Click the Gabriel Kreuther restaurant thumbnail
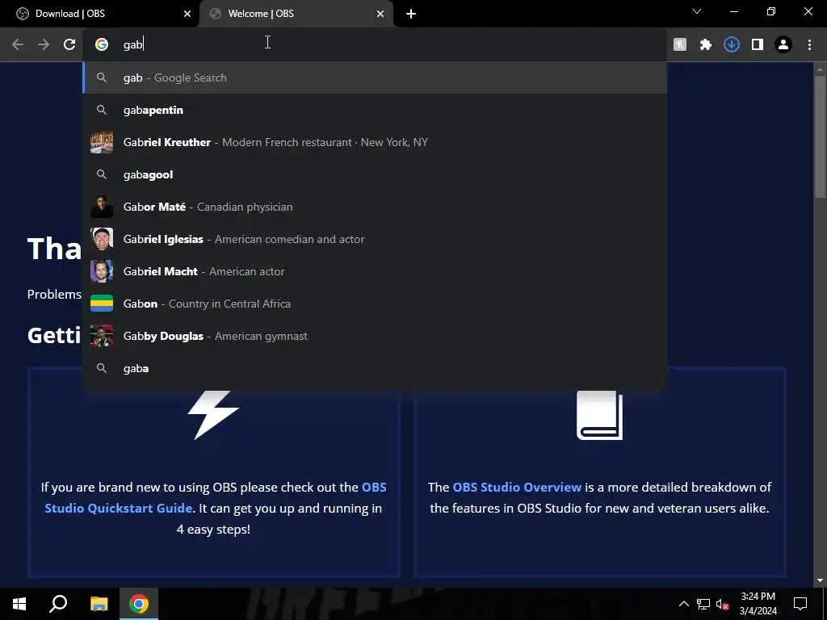The image size is (827, 620). 102,142
